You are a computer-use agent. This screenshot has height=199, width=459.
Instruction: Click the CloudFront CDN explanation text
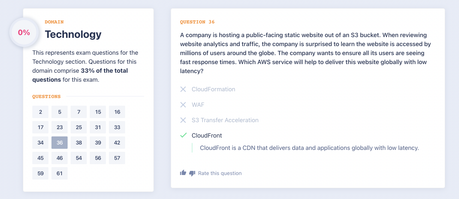(x=309, y=148)
